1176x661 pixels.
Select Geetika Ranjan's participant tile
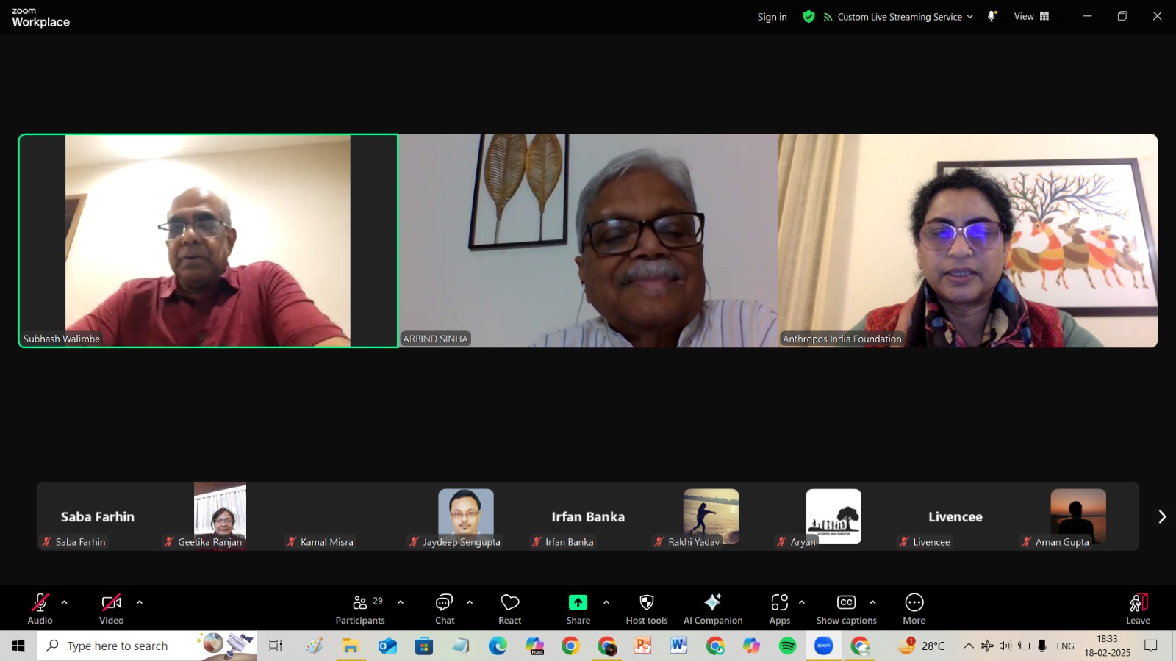pos(220,516)
